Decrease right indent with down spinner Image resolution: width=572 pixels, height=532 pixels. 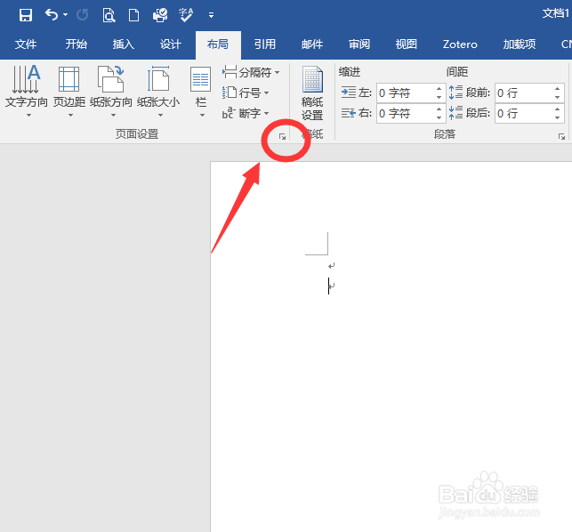439,117
